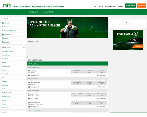
Task: Open Boksen in sports list
Action: coord(13,63)
